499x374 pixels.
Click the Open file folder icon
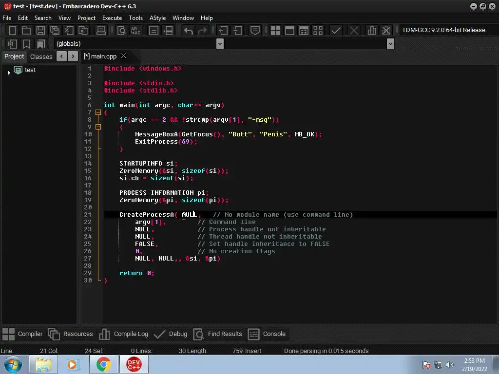[x=26, y=30]
